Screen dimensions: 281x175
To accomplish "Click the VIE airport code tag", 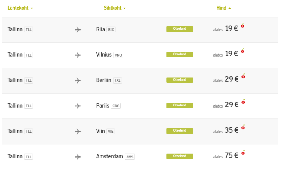I will [x=111, y=131].
